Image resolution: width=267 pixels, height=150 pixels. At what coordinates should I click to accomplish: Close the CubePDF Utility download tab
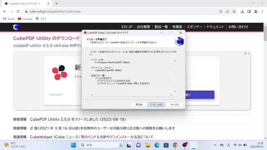[48, 4]
